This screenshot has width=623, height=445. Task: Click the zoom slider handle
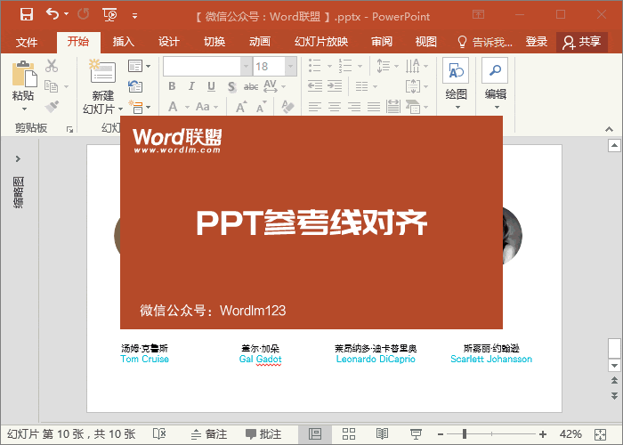[x=464, y=434]
